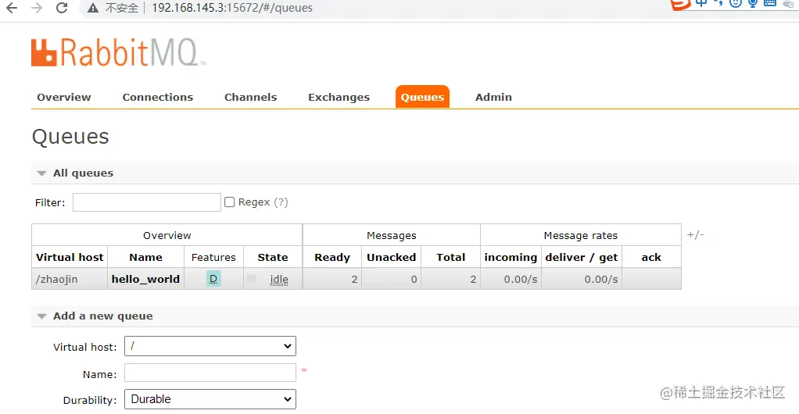Switch to the Overview tab
Viewport: 799px width, 414px height.
click(64, 98)
